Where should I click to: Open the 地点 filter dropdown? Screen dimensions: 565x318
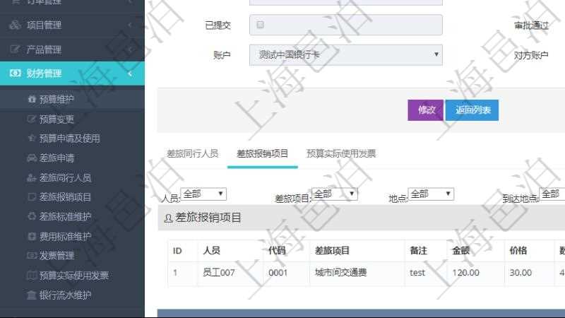coord(431,194)
